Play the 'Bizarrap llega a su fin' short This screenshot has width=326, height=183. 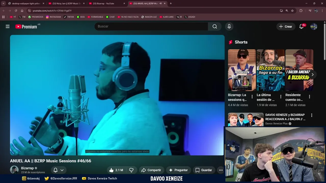point(270,70)
